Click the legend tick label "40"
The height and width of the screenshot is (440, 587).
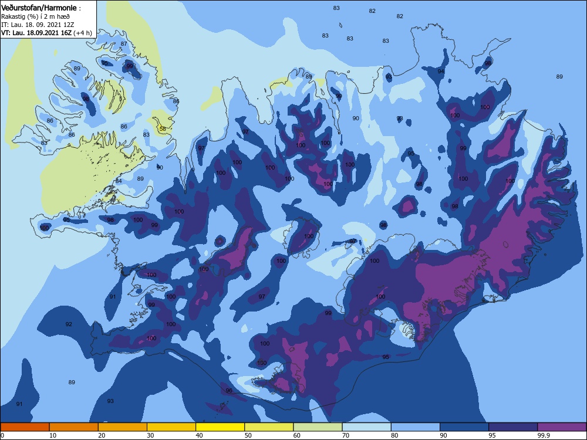[x=199, y=435]
